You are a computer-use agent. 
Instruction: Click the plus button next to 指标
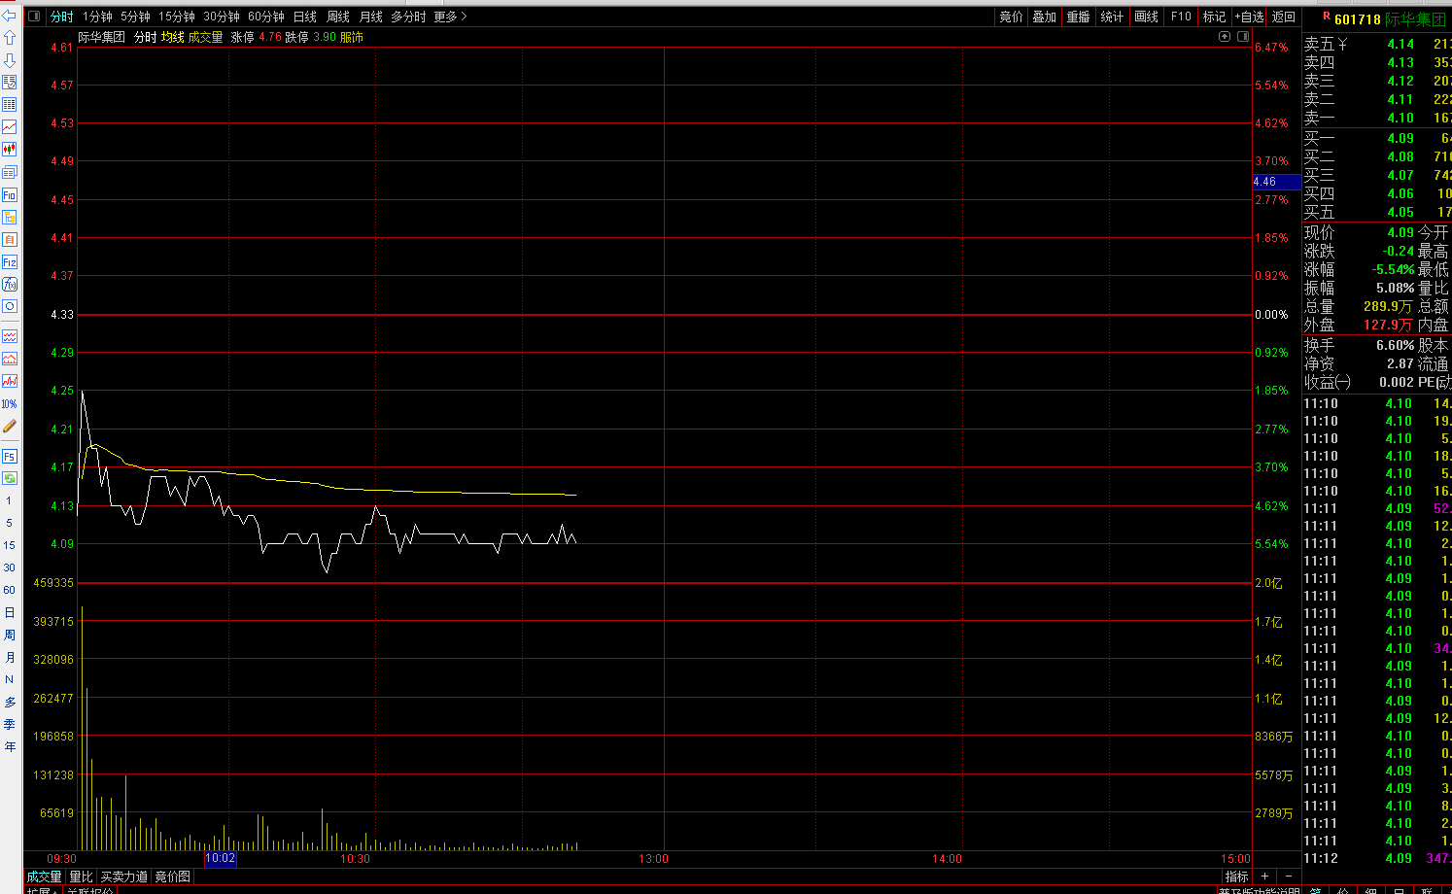click(x=1264, y=877)
